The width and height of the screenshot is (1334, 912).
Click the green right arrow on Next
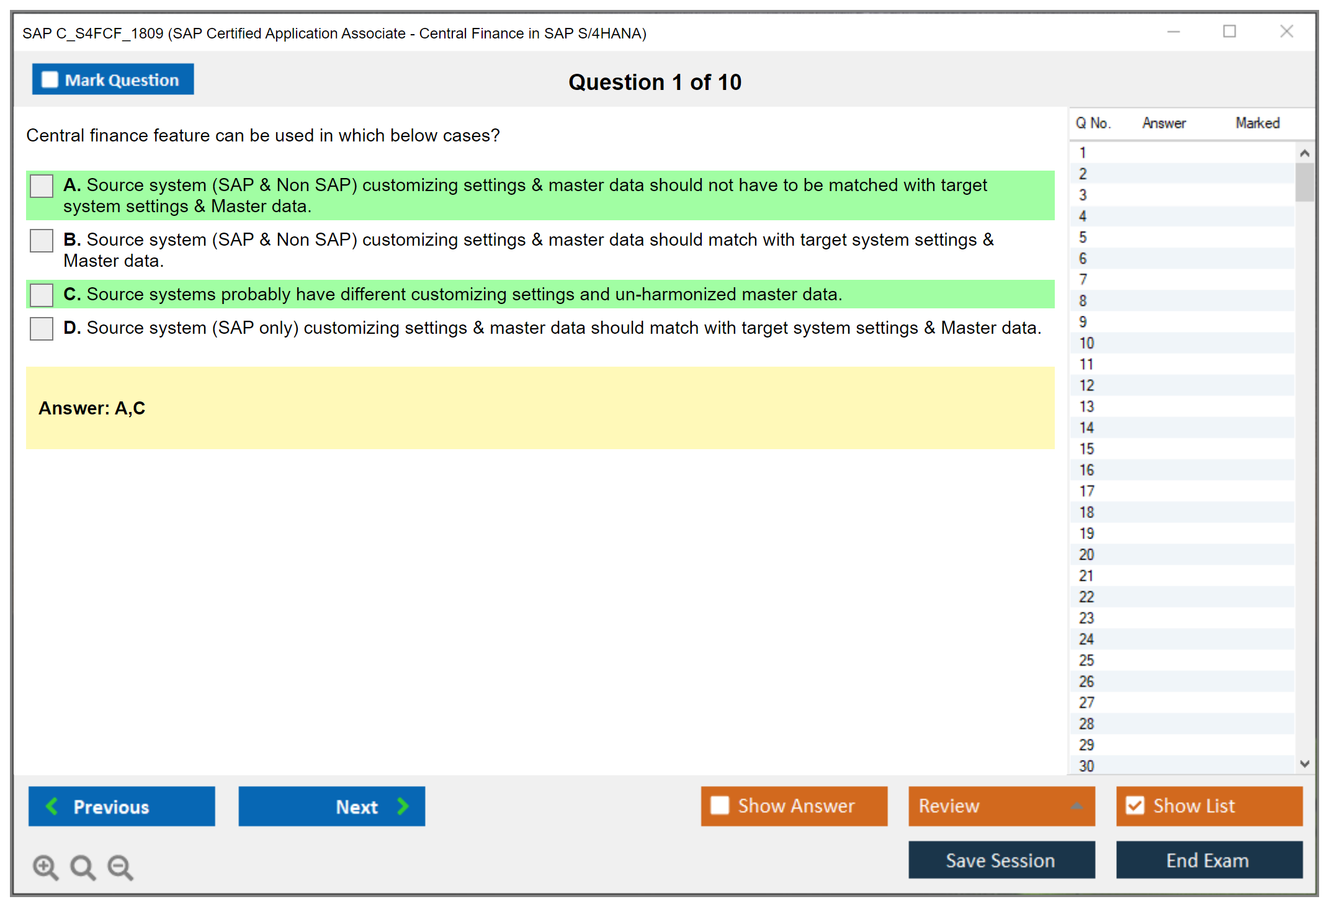coord(403,806)
